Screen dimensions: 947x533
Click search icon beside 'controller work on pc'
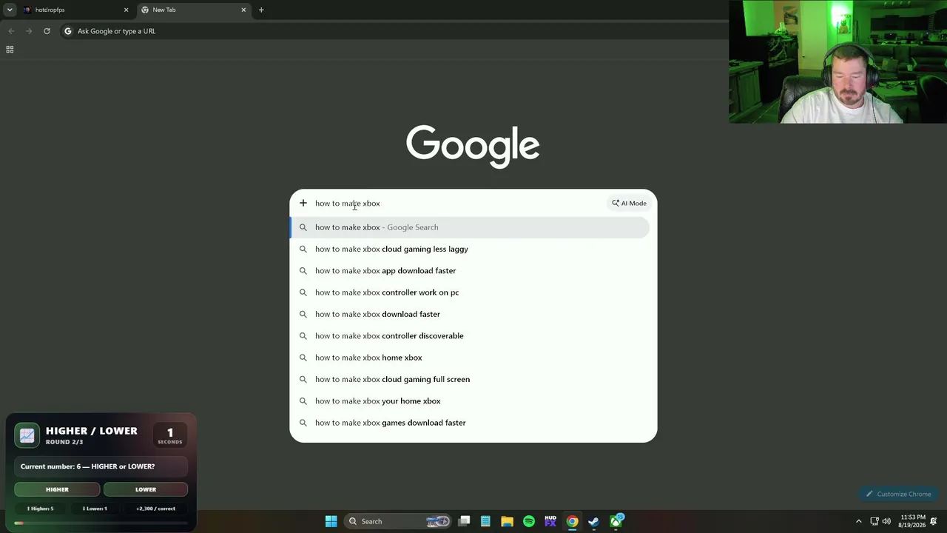303,292
